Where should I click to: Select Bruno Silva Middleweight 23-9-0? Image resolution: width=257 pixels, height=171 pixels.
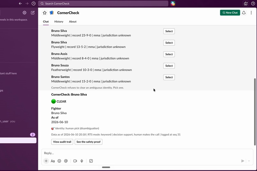click(169, 31)
